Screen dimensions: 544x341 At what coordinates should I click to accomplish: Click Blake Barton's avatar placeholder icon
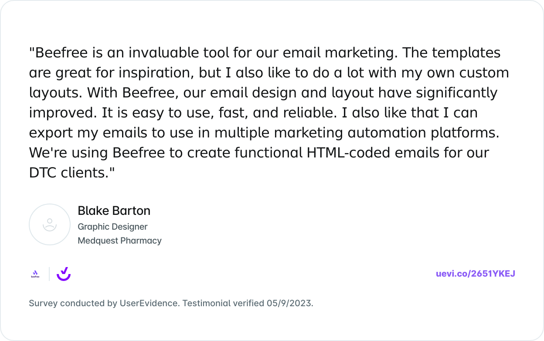[x=50, y=224]
